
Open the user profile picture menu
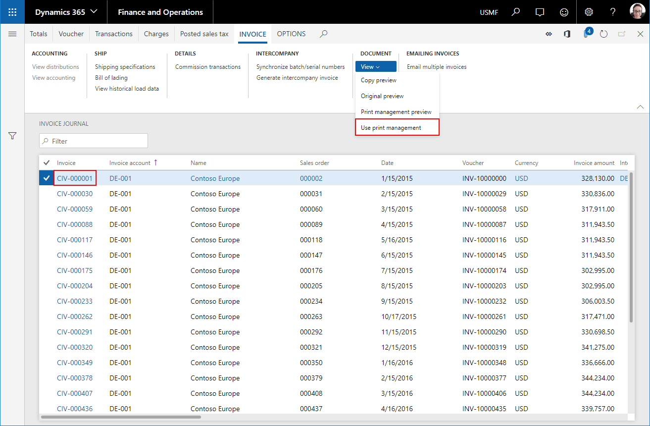(638, 12)
